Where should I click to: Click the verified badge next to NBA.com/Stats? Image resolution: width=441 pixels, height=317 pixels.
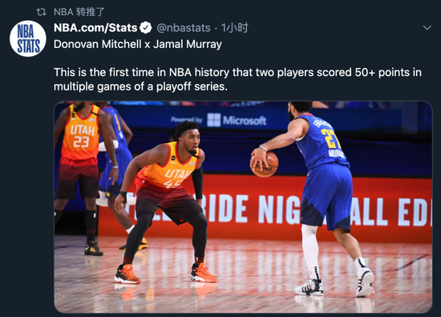[x=146, y=28]
